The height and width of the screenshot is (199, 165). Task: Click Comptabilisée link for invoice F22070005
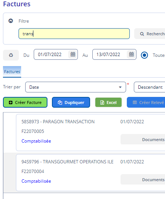coord(36,141)
